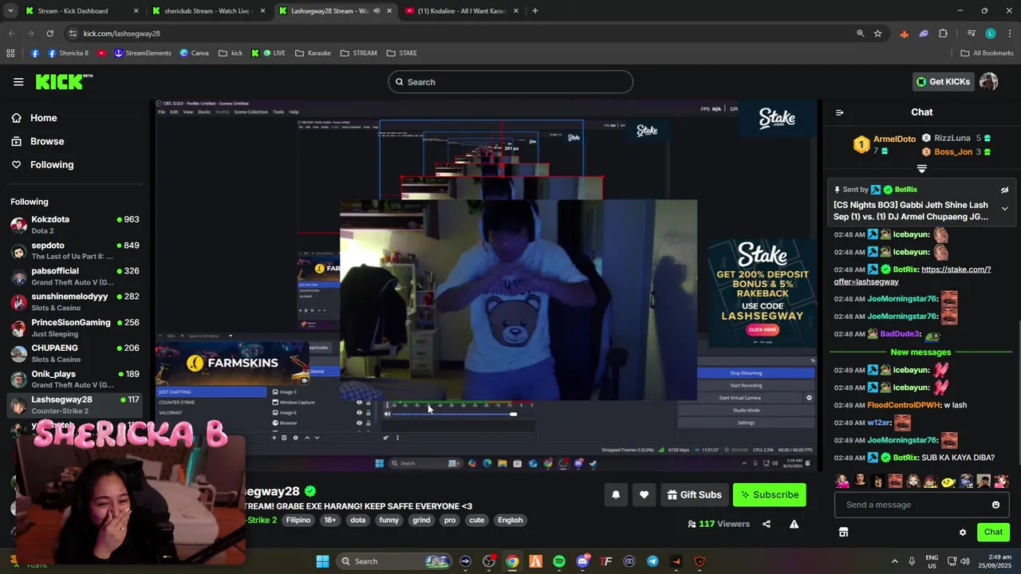Click the green Subscribe button
This screenshot has width=1021, height=574.
tap(769, 495)
